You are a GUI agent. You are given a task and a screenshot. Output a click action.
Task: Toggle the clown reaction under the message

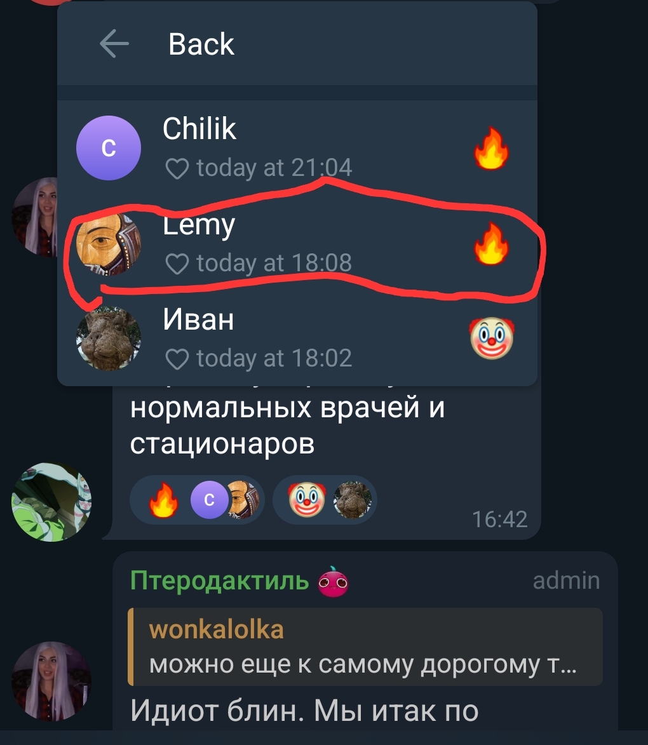(x=325, y=500)
